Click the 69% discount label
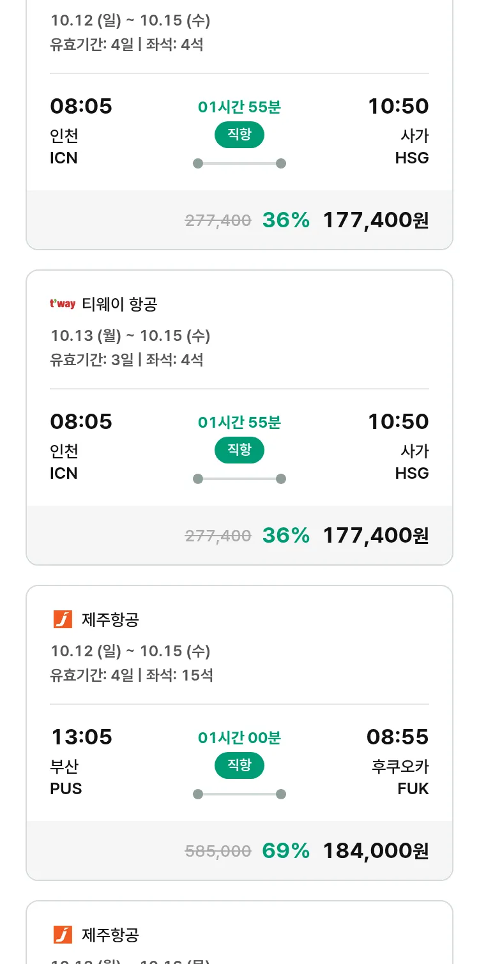This screenshot has height=964, width=479. click(285, 850)
